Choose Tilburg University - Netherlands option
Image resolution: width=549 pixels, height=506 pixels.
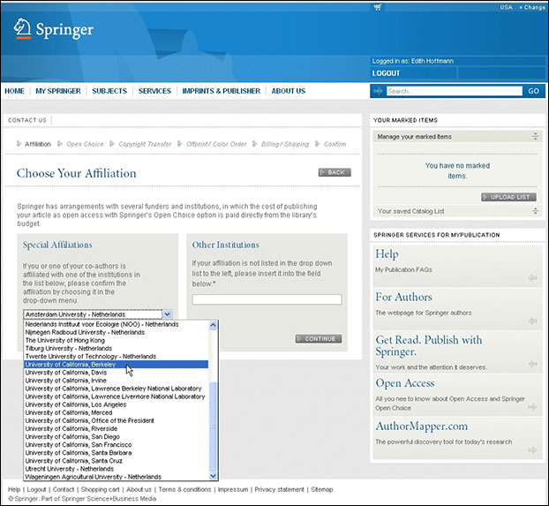click(116, 348)
